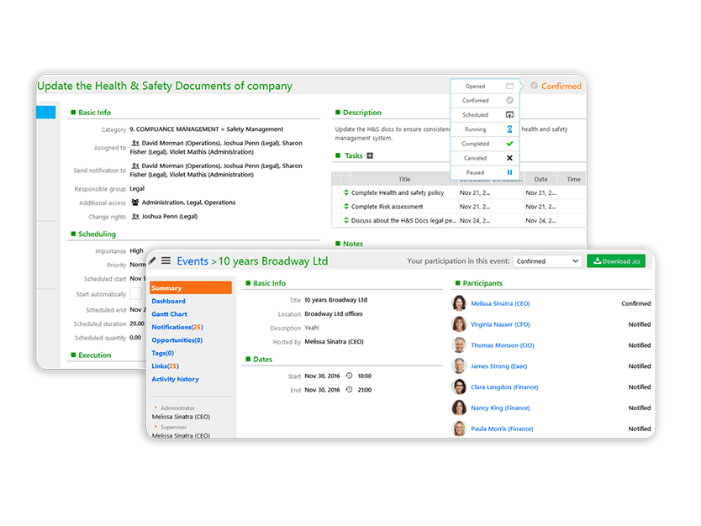701x526 pixels.
Task: Set status to Running
Action: pos(485,129)
